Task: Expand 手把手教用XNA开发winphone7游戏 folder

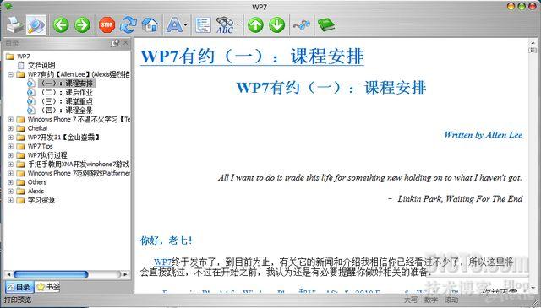Action: 10,164
